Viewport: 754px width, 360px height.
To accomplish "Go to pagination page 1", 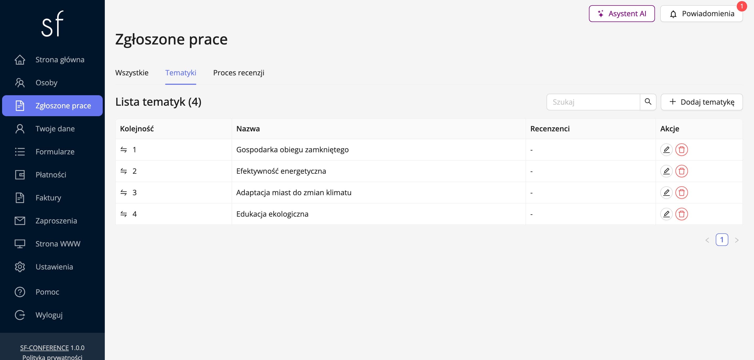I will pyautogui.click(x=722, y=240).
